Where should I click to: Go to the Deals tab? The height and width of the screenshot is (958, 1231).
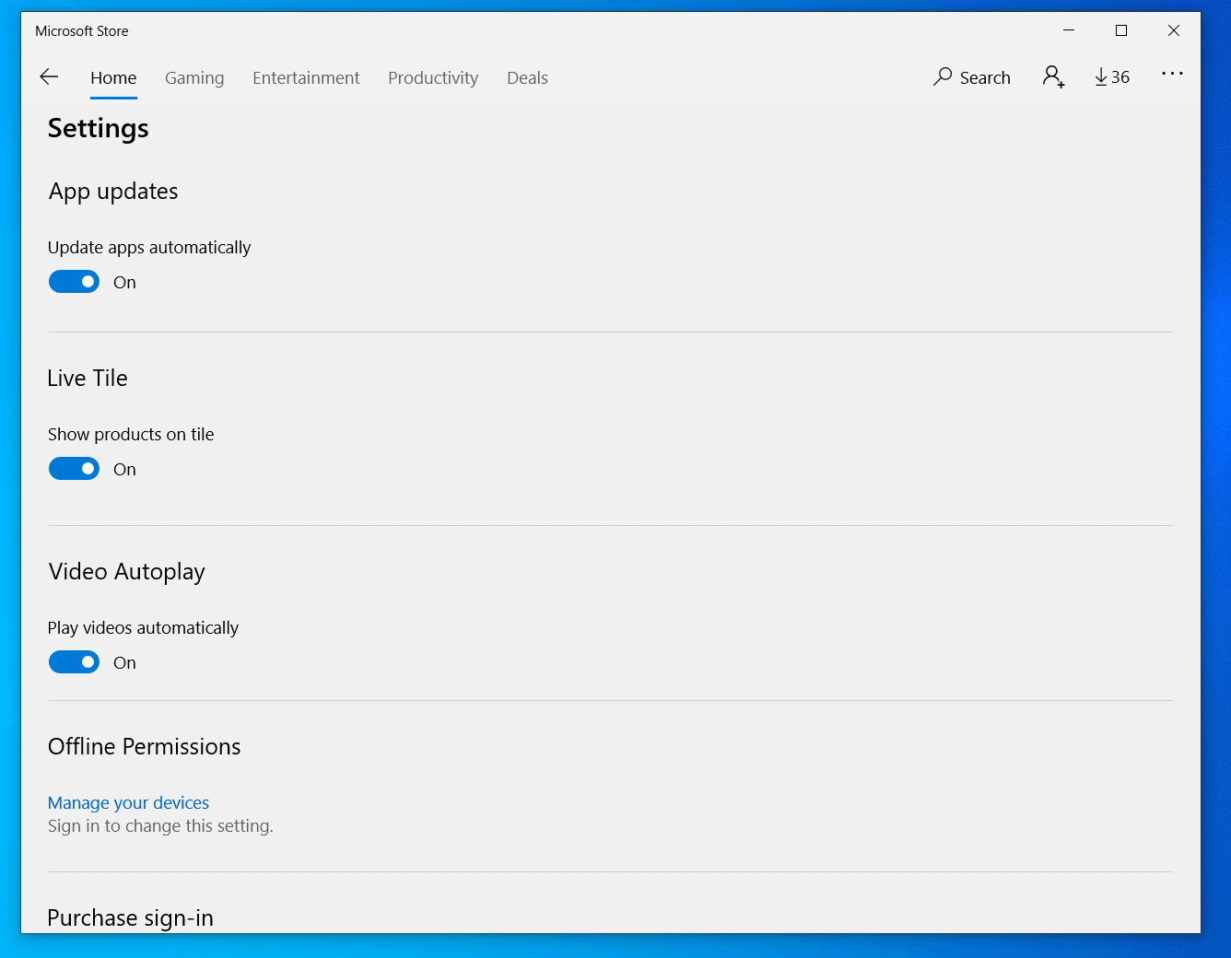pyautogui.click(x=527, y=78)
